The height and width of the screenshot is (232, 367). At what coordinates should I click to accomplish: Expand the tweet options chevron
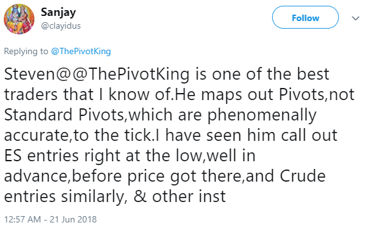(356, 18)
